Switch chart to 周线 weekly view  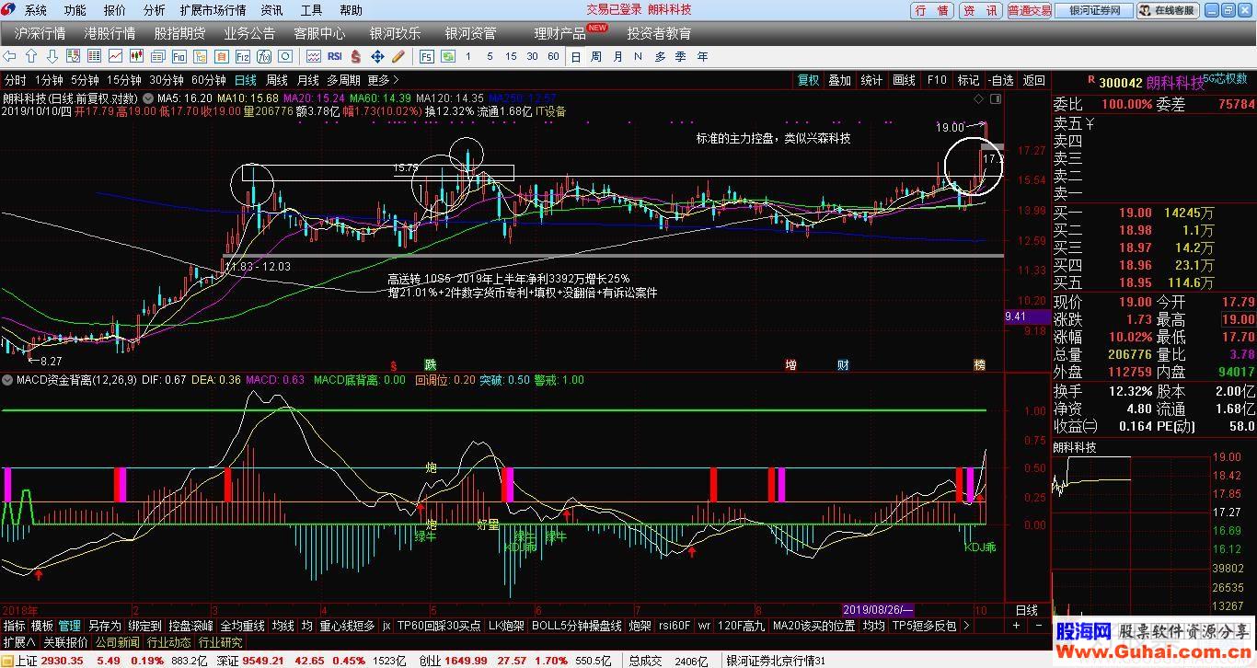point(276,80)
